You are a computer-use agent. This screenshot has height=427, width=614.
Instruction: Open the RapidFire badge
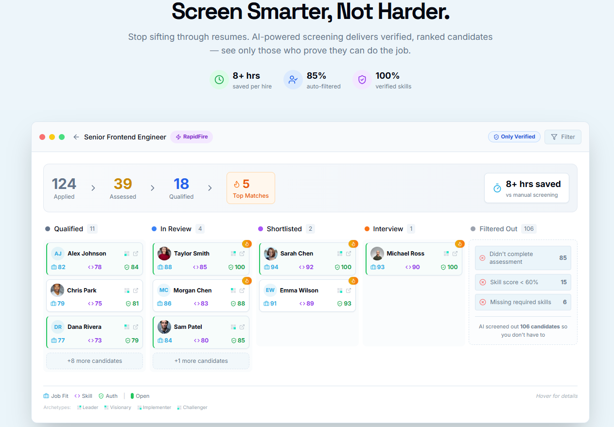tap(192, 137)
